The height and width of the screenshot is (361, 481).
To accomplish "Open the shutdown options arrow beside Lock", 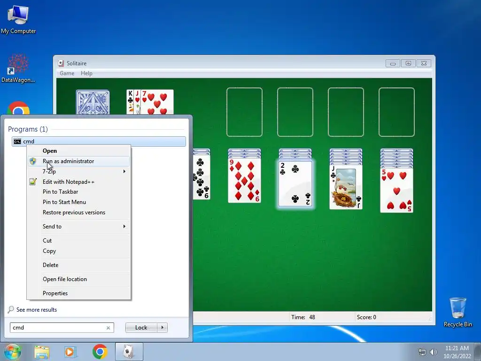I will click(x=162, y=328).
